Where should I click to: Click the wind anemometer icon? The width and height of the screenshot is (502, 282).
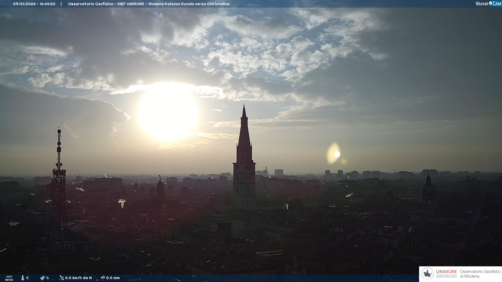(61, 278)
